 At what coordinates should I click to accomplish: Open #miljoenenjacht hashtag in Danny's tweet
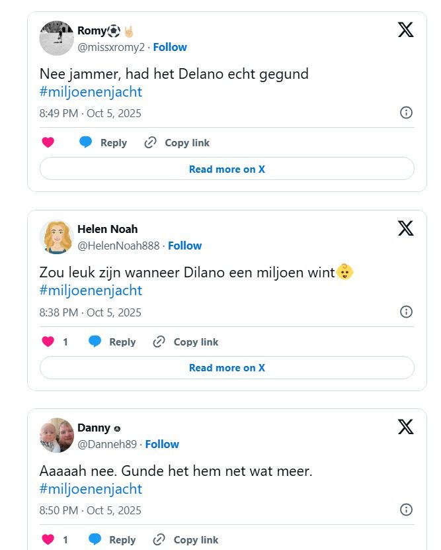pos(91,489)
